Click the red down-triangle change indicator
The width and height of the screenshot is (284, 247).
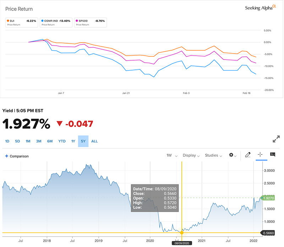[x=60, y=124]
